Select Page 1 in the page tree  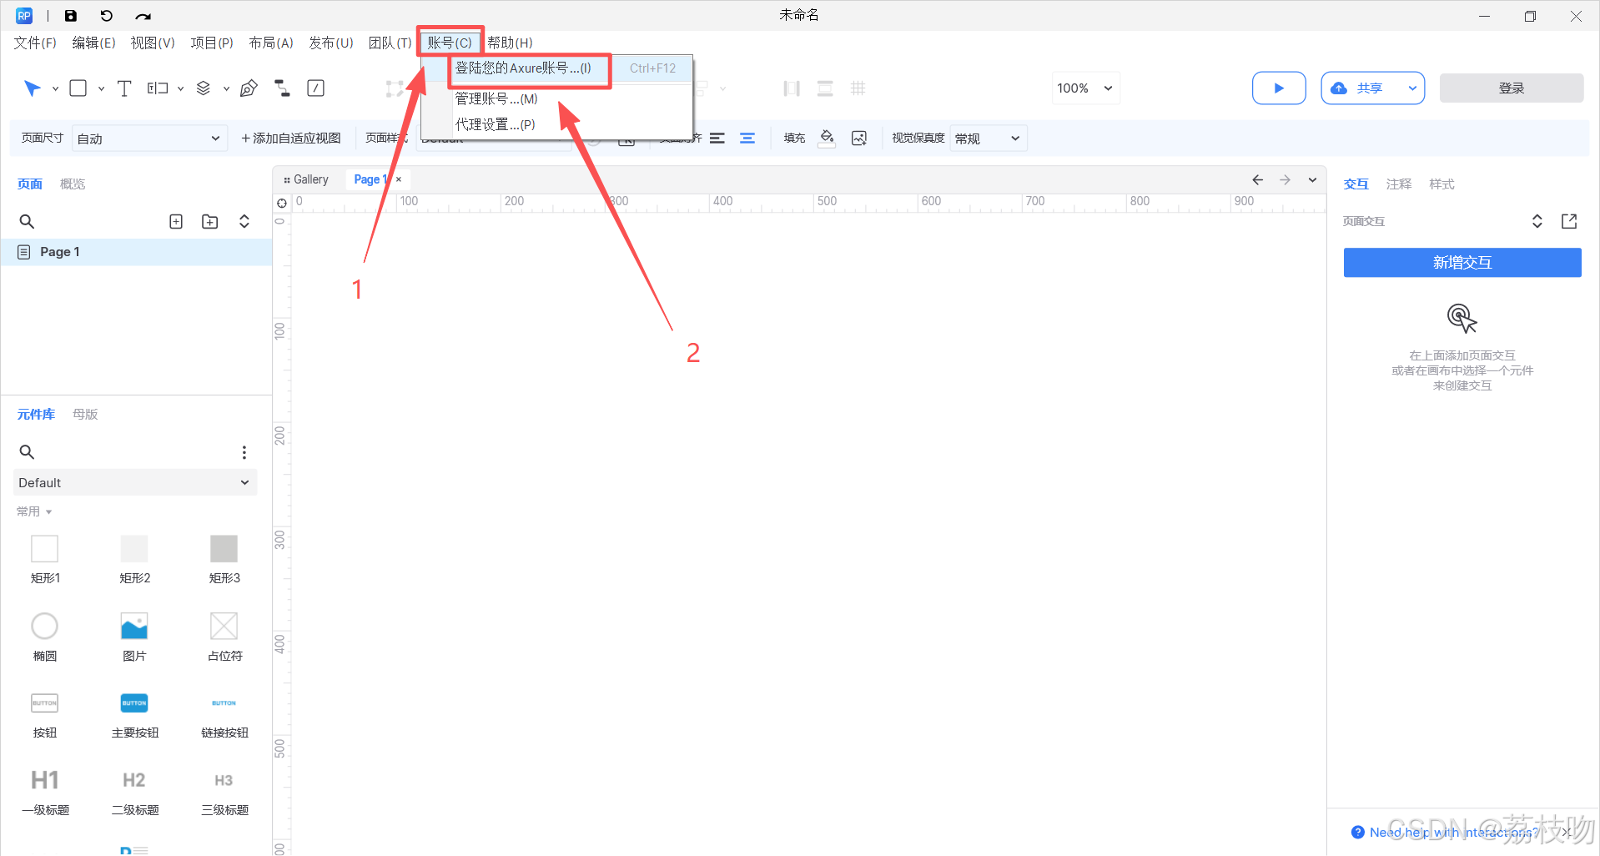coord(137,252)
